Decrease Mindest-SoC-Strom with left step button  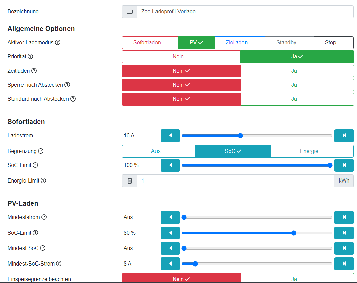tap(170, 264)
